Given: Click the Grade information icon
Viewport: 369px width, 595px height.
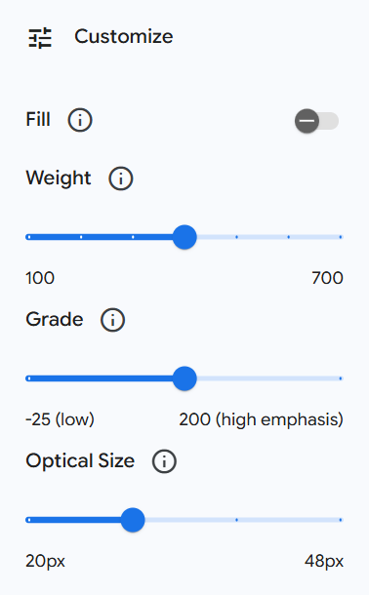Looking at the screenshot, I should [112, 320].
